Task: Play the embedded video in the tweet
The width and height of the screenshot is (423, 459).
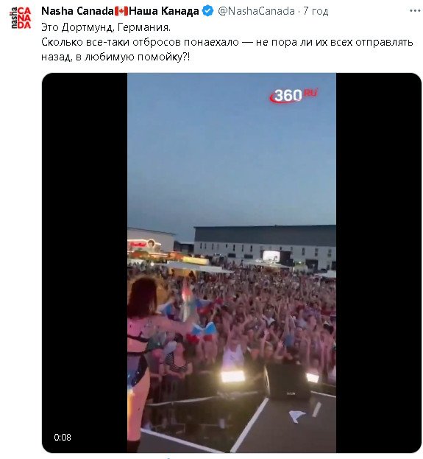Action: point(232,262)
